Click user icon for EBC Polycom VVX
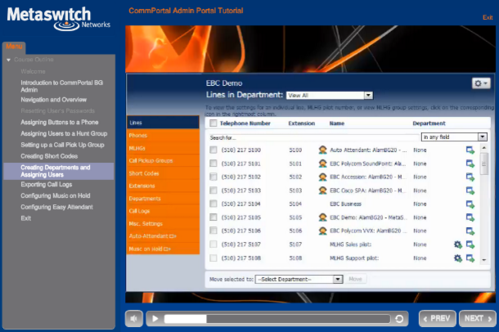This screenshot has height=332, width=499. (322, 231)
